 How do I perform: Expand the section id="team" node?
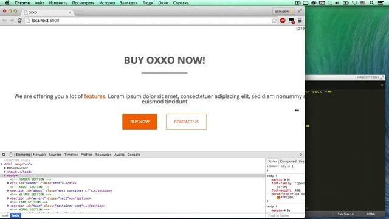[x=8, y=206]
